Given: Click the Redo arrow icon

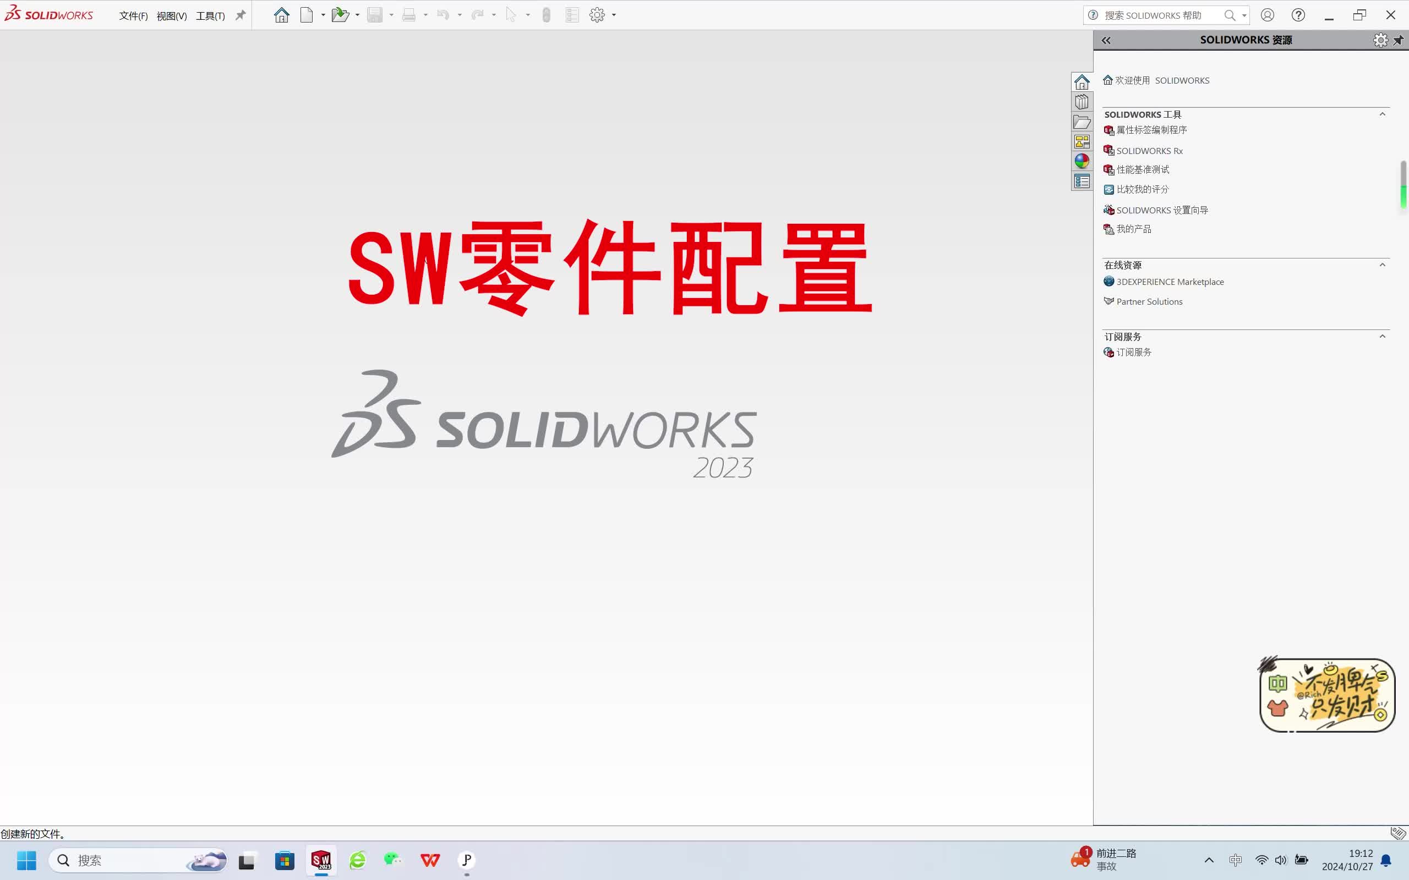Looking at the screenshot, I should point(478,15).
